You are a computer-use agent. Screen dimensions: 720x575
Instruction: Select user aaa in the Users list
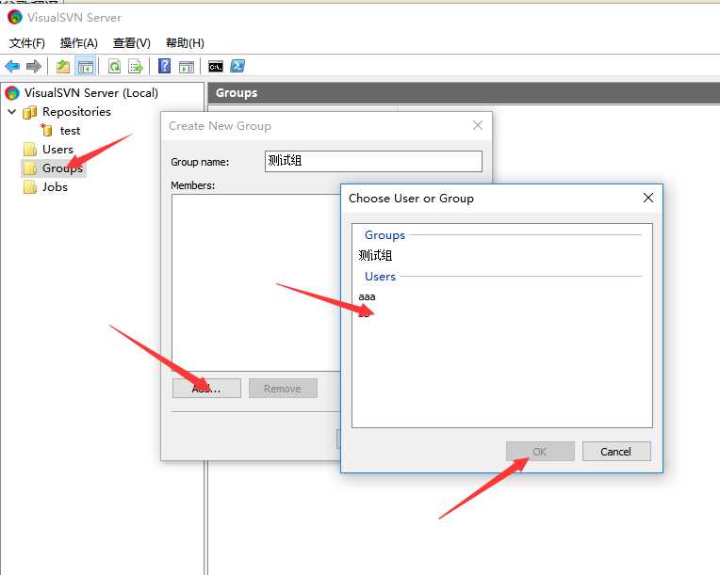(367, 296)
